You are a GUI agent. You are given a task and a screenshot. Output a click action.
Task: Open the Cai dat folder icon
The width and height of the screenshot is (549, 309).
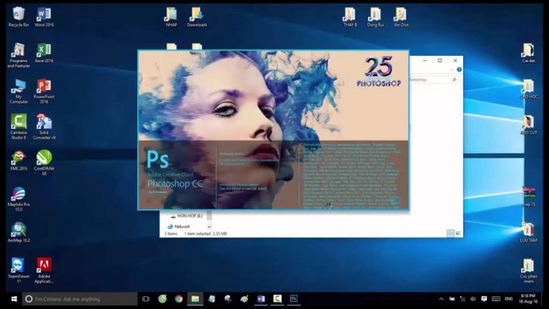[x=528, y=53]
